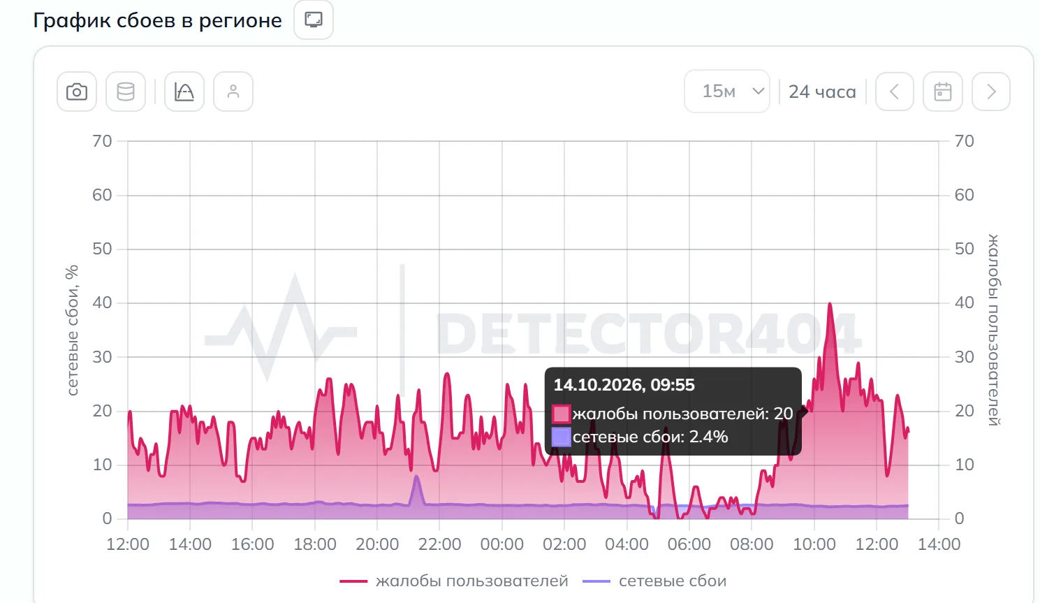Open the calendar date picker icon
Screen dimensions: 1040x603
coord(943,92)
